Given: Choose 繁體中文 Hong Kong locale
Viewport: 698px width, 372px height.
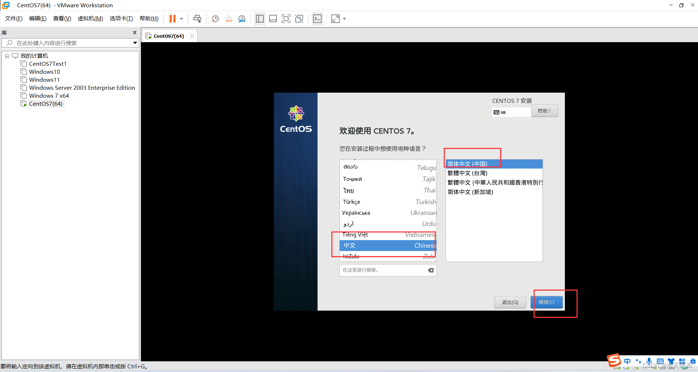Looking at the screenshot, I should [494, 182].
